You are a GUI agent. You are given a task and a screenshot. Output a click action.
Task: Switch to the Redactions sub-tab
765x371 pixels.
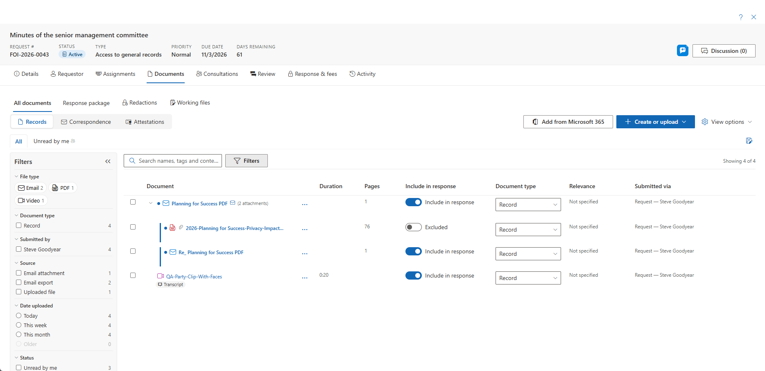click(x=140, y=102)
